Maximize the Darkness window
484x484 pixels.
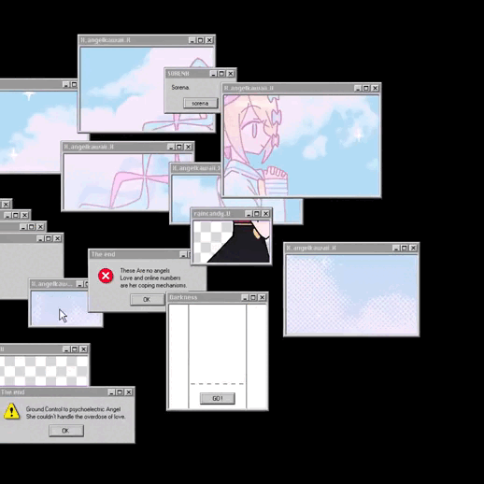[253, 297]
